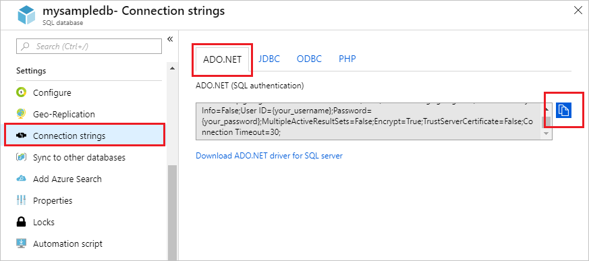Image resolution: width=589 pixels, height=261 pixels.
Task: Close the Connection strings blade
Action: coord(578,11)
